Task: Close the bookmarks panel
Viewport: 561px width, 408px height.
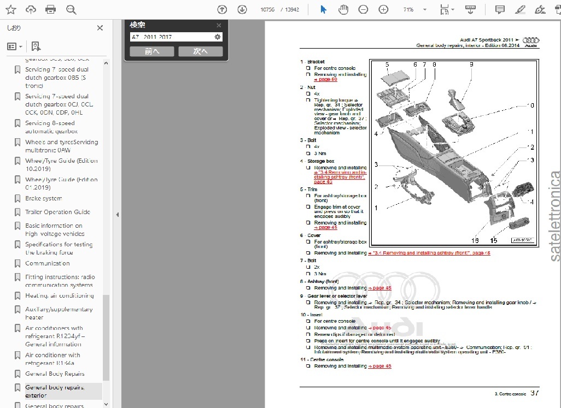Action: pos(100,28)
